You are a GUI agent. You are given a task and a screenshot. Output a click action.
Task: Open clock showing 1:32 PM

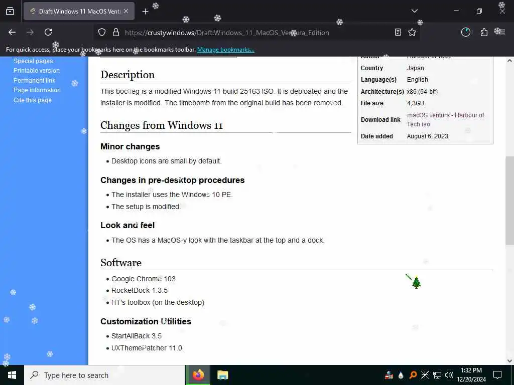(471, 375)
